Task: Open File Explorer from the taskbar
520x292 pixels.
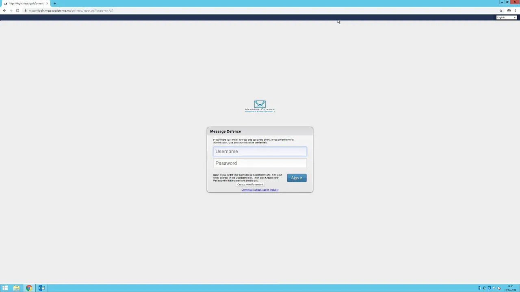Action: point(16,288)
